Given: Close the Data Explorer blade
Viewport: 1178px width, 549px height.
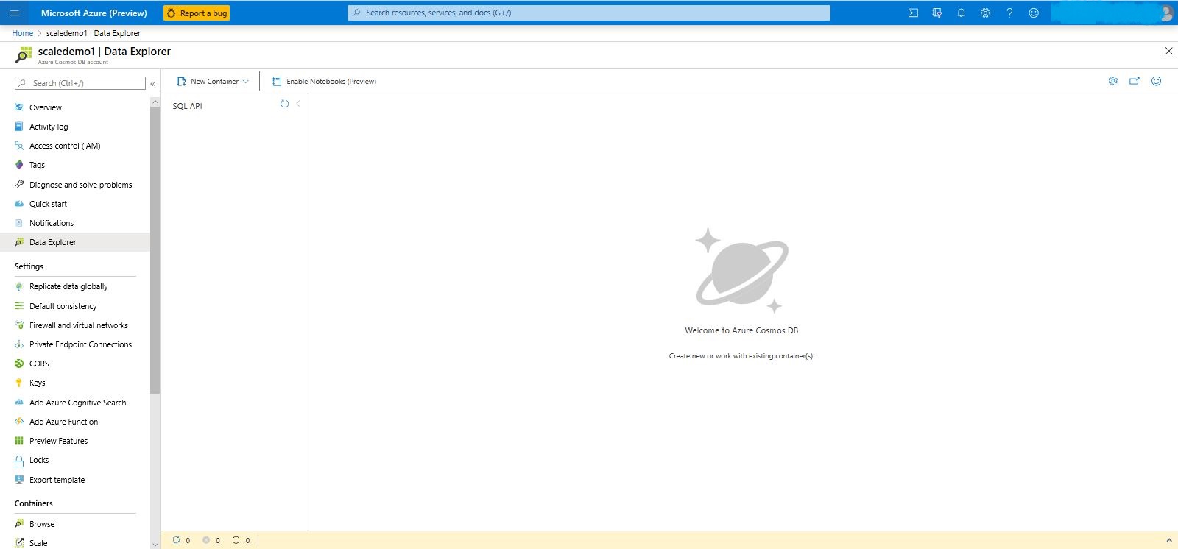Looking at the screenshot, I should (1168, 51).
